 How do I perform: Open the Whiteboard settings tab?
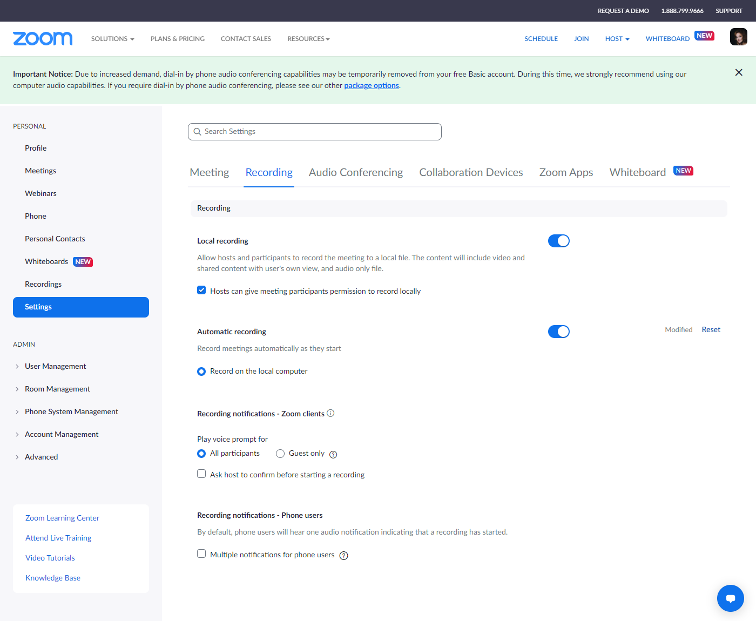pos(638,172)
